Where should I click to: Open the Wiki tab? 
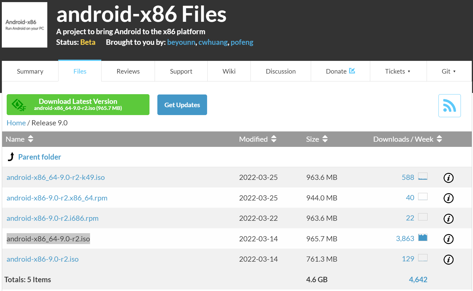coord(229,71)
